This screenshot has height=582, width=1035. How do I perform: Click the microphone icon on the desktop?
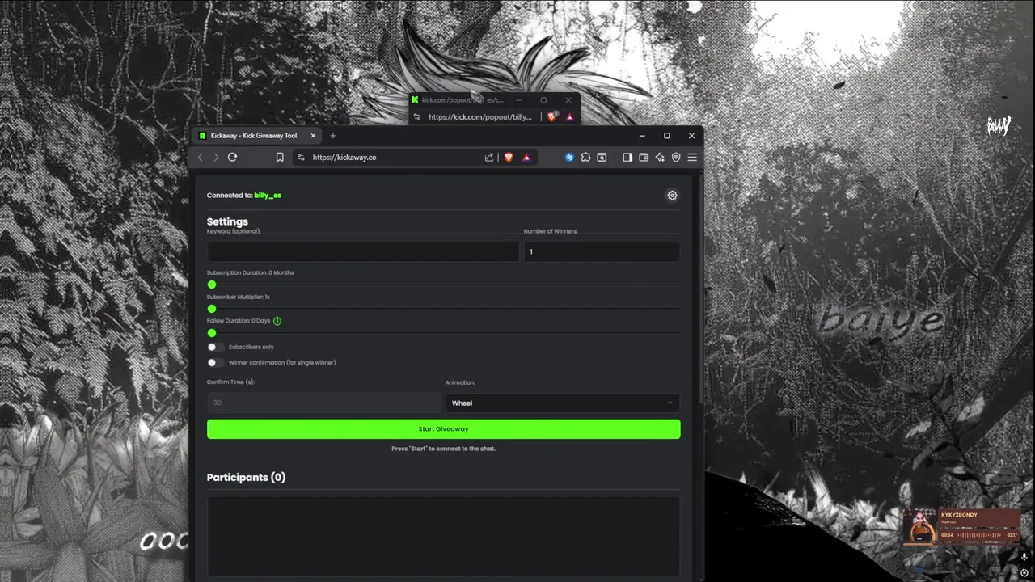1024,557
